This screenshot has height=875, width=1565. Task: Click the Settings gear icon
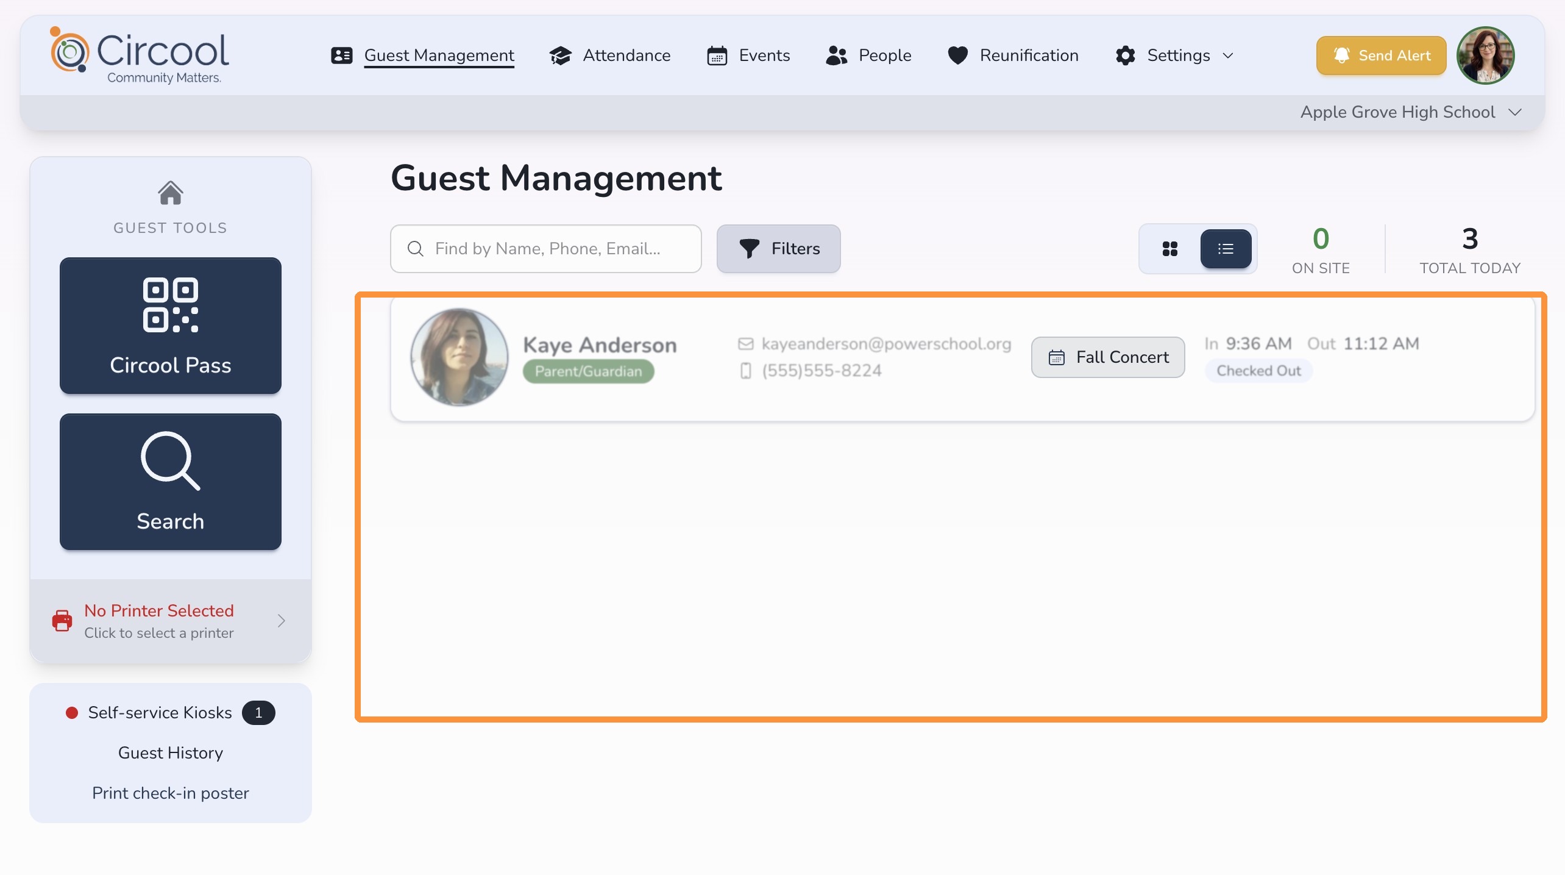pos(1125,55)
